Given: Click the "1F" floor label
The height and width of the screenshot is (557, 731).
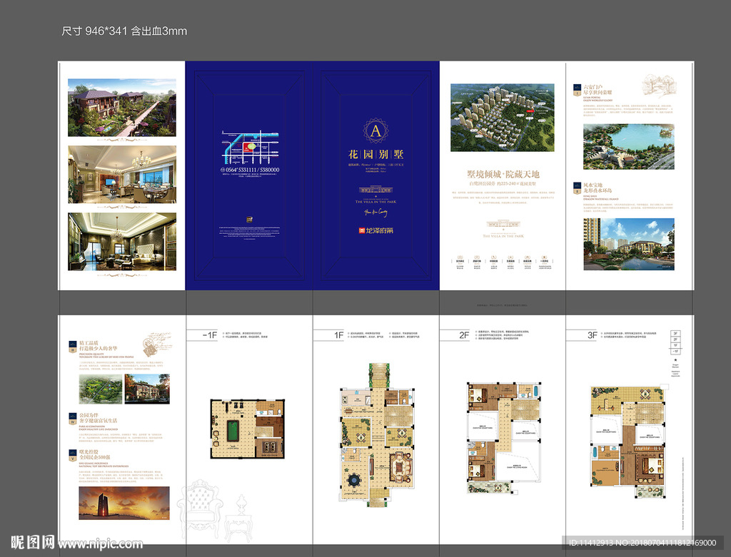Looking at the screenshot, I should (x=339, y=335).
